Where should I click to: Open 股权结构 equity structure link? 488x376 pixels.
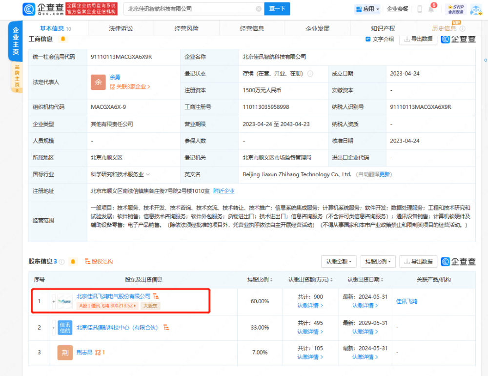[x=99, y=261]
